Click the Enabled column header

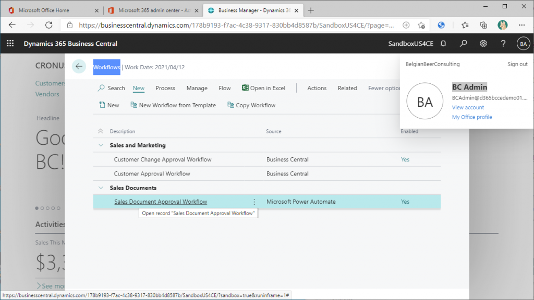point(409,131)
